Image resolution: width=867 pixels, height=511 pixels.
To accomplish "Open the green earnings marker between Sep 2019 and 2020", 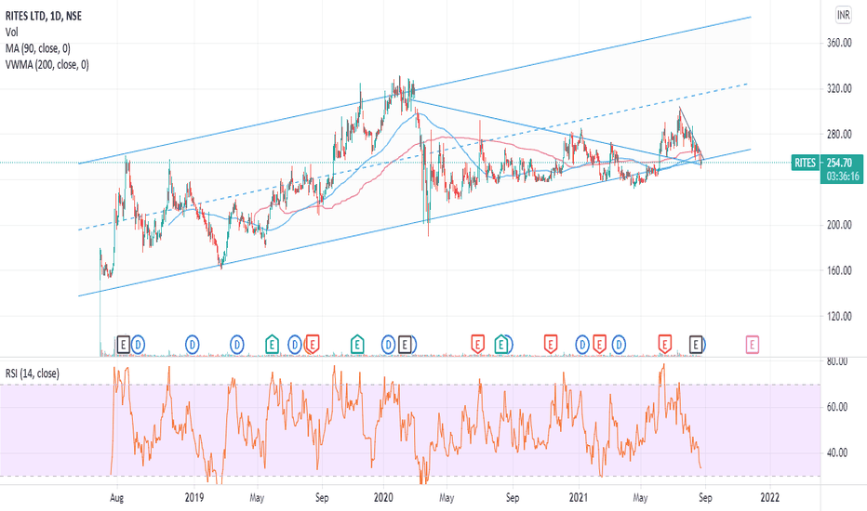I will click(x=357, y=346).
